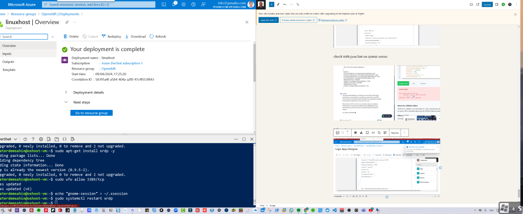Open Azure Cloud Shell from the header
This screenshot has height=214, width=523.
tap(164, 4)
